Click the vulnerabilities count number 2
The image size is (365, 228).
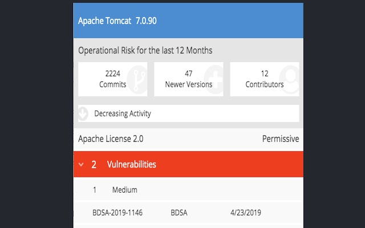tap(94, 165)
